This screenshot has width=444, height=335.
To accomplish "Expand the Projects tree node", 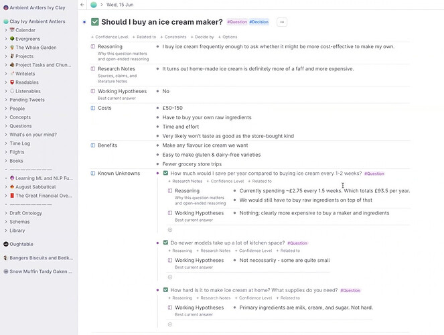I will tap(6, 56).
